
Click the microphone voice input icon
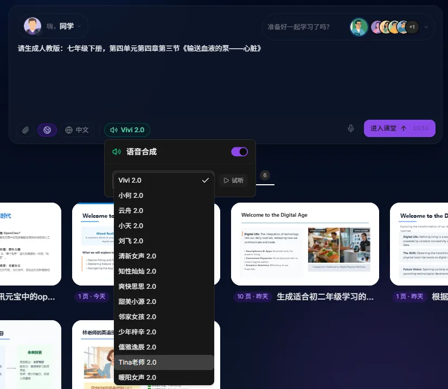pyautogui.click(x=351, y=128)
